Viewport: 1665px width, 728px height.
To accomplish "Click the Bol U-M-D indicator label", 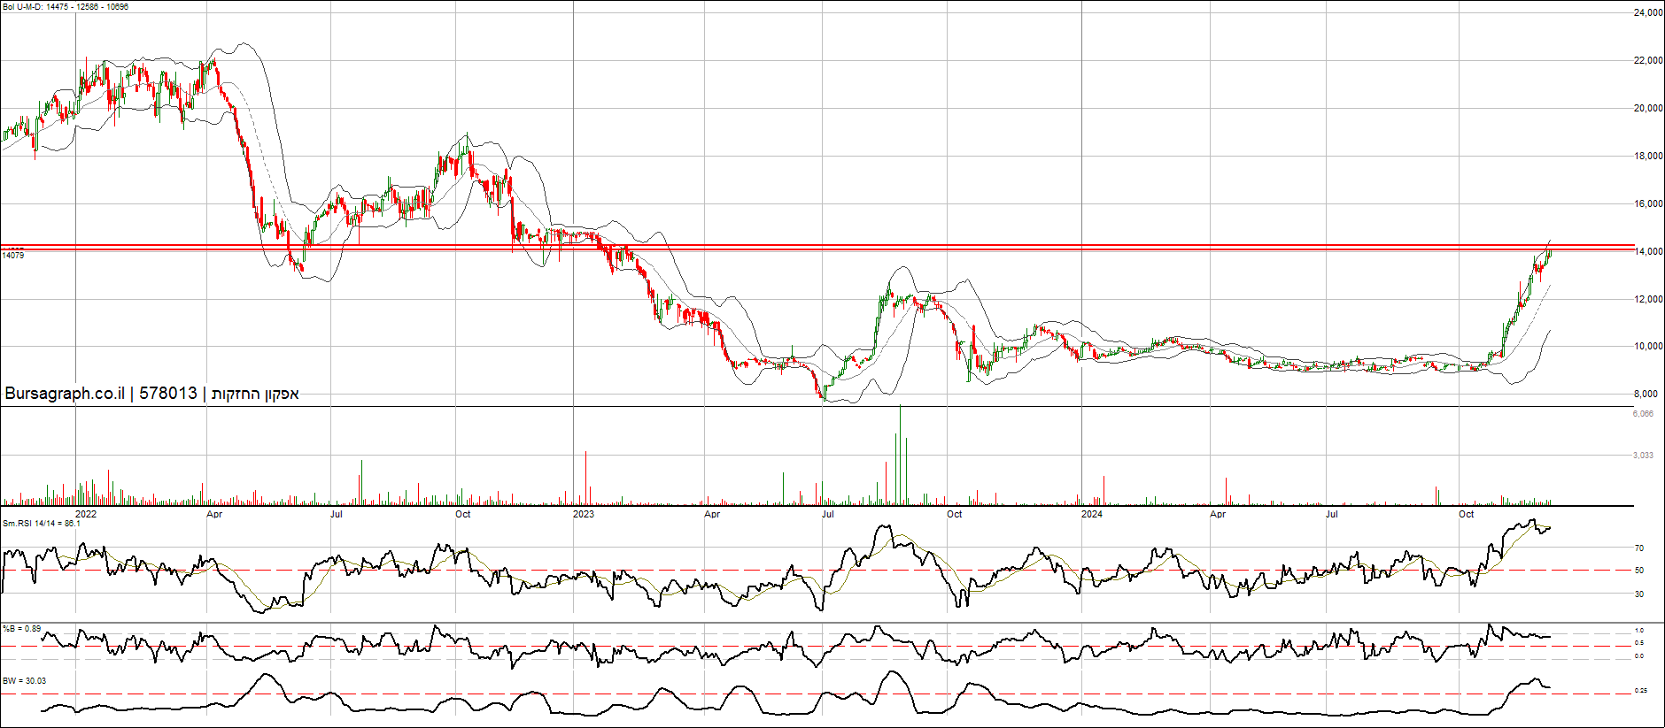I will tap(65, 7).
